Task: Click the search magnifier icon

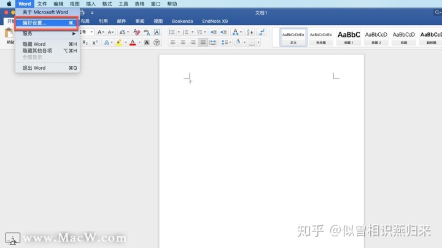Action: 437,12
